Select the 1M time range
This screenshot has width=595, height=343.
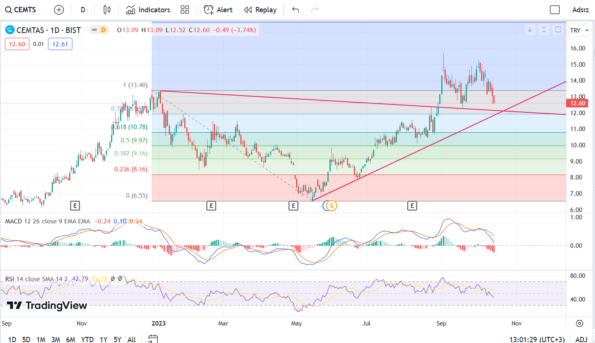tap(41, 339)
